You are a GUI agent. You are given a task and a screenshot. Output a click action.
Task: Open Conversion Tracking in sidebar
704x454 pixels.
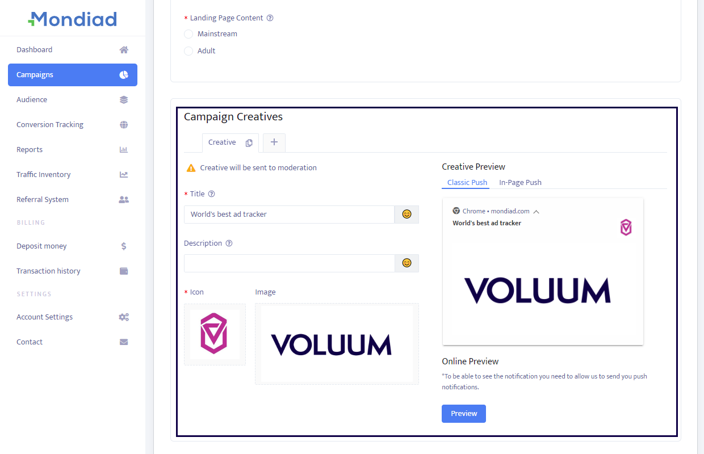tap(50, 125)
